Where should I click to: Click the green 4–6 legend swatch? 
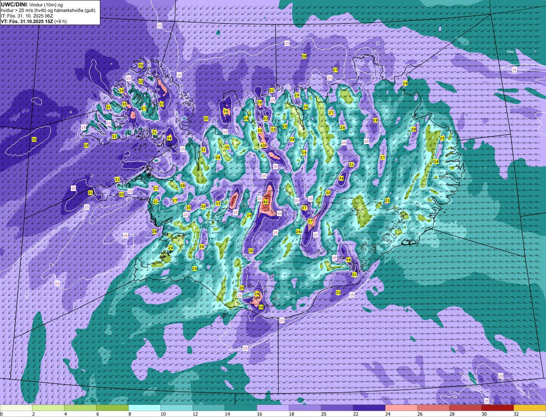[x=81, y=408]
